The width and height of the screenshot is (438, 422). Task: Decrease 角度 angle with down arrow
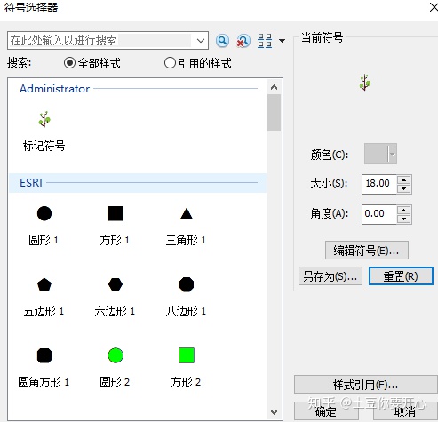(403, 219)
